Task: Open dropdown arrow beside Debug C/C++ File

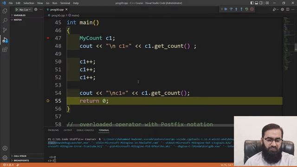Action: point(278,9)
